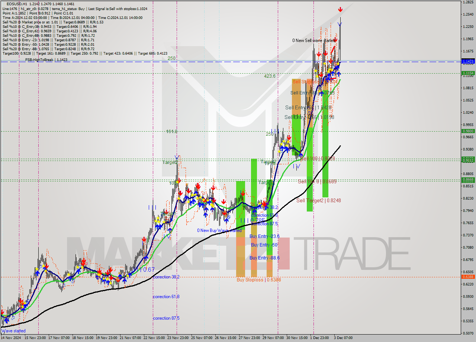The image size is (476, 342).
Task: Click the '15 Nov 23:00' time axis label
Action: (x=36, y=338)
